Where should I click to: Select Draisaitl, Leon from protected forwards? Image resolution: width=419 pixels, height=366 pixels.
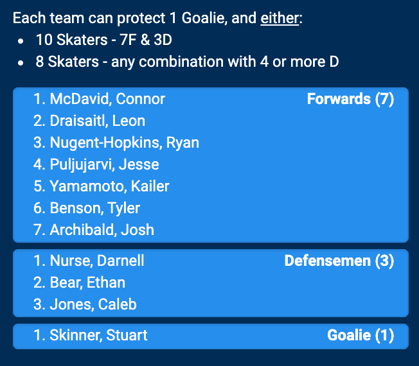click(98, 121)
